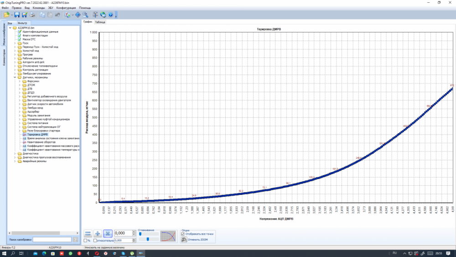Open the 'Команды' menu
This screenshot has height=257, width=456.
coord(39,8)
